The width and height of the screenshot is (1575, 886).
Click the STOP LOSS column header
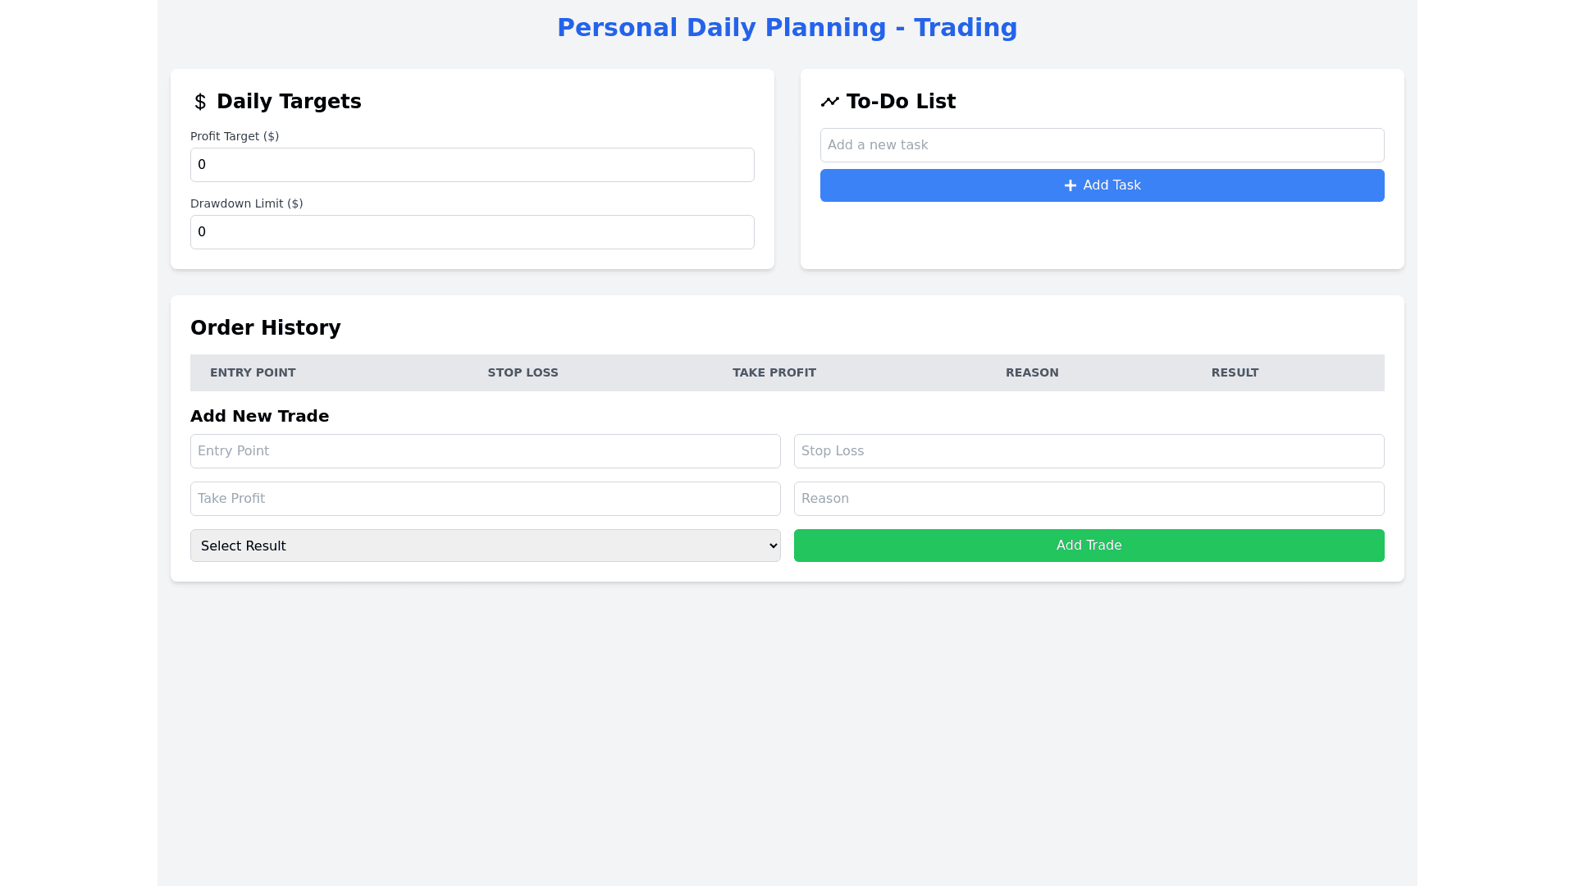(x=523, y=372)
